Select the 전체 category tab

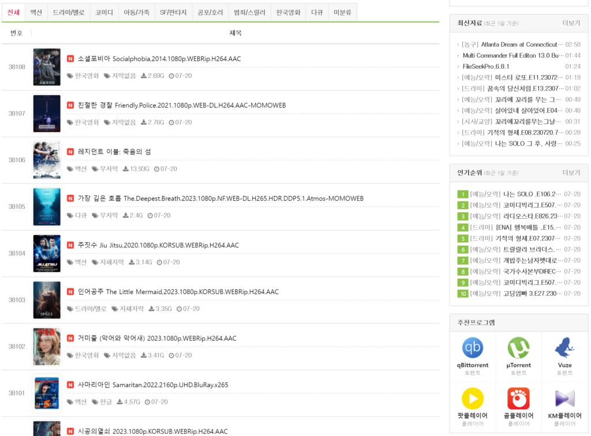(x=14, y=13)
